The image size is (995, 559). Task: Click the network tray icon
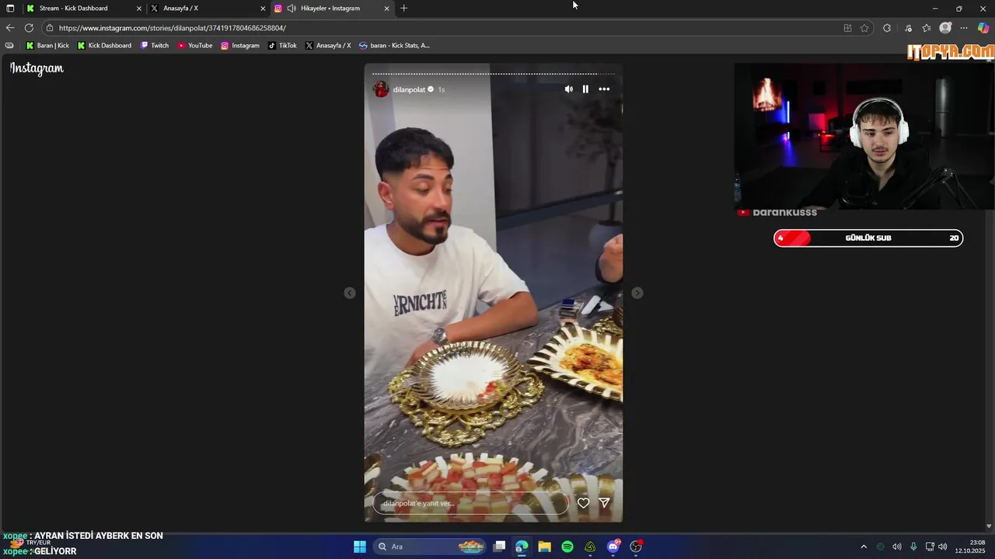(x=930, y=547)
